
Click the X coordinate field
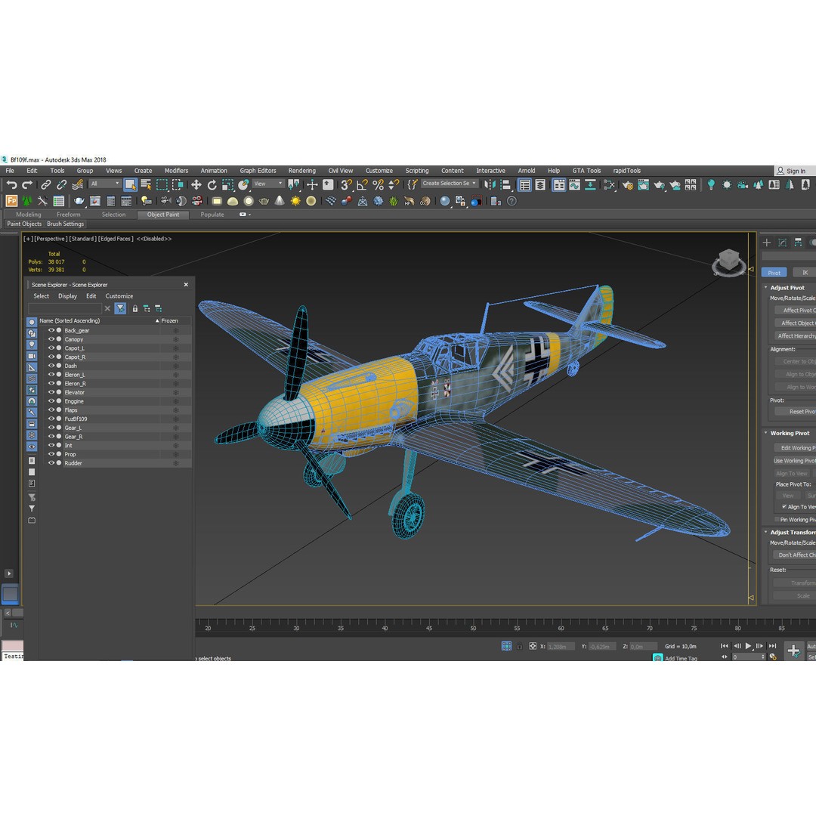561,646
